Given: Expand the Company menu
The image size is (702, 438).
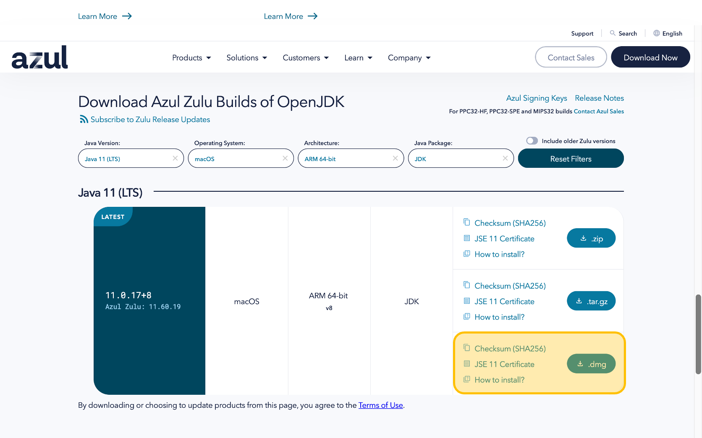Looking at the screenshot, I should [x=409, y=57].
